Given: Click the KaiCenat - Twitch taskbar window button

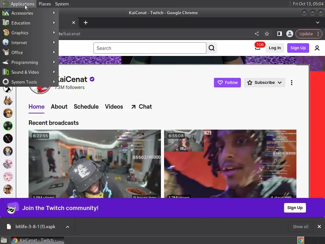Looking at the screenshot, I should pos(37,240).
